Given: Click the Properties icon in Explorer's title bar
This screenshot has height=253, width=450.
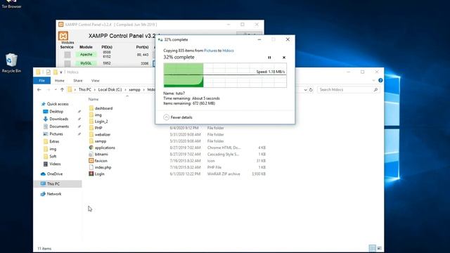Looking at the screenshot, I should (x=49, y=72).
